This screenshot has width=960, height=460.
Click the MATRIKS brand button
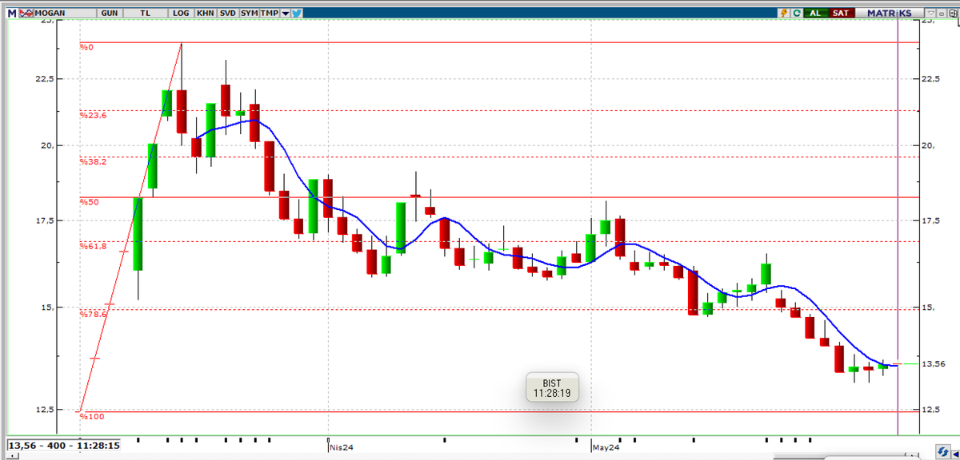click(x=890, y=14)
